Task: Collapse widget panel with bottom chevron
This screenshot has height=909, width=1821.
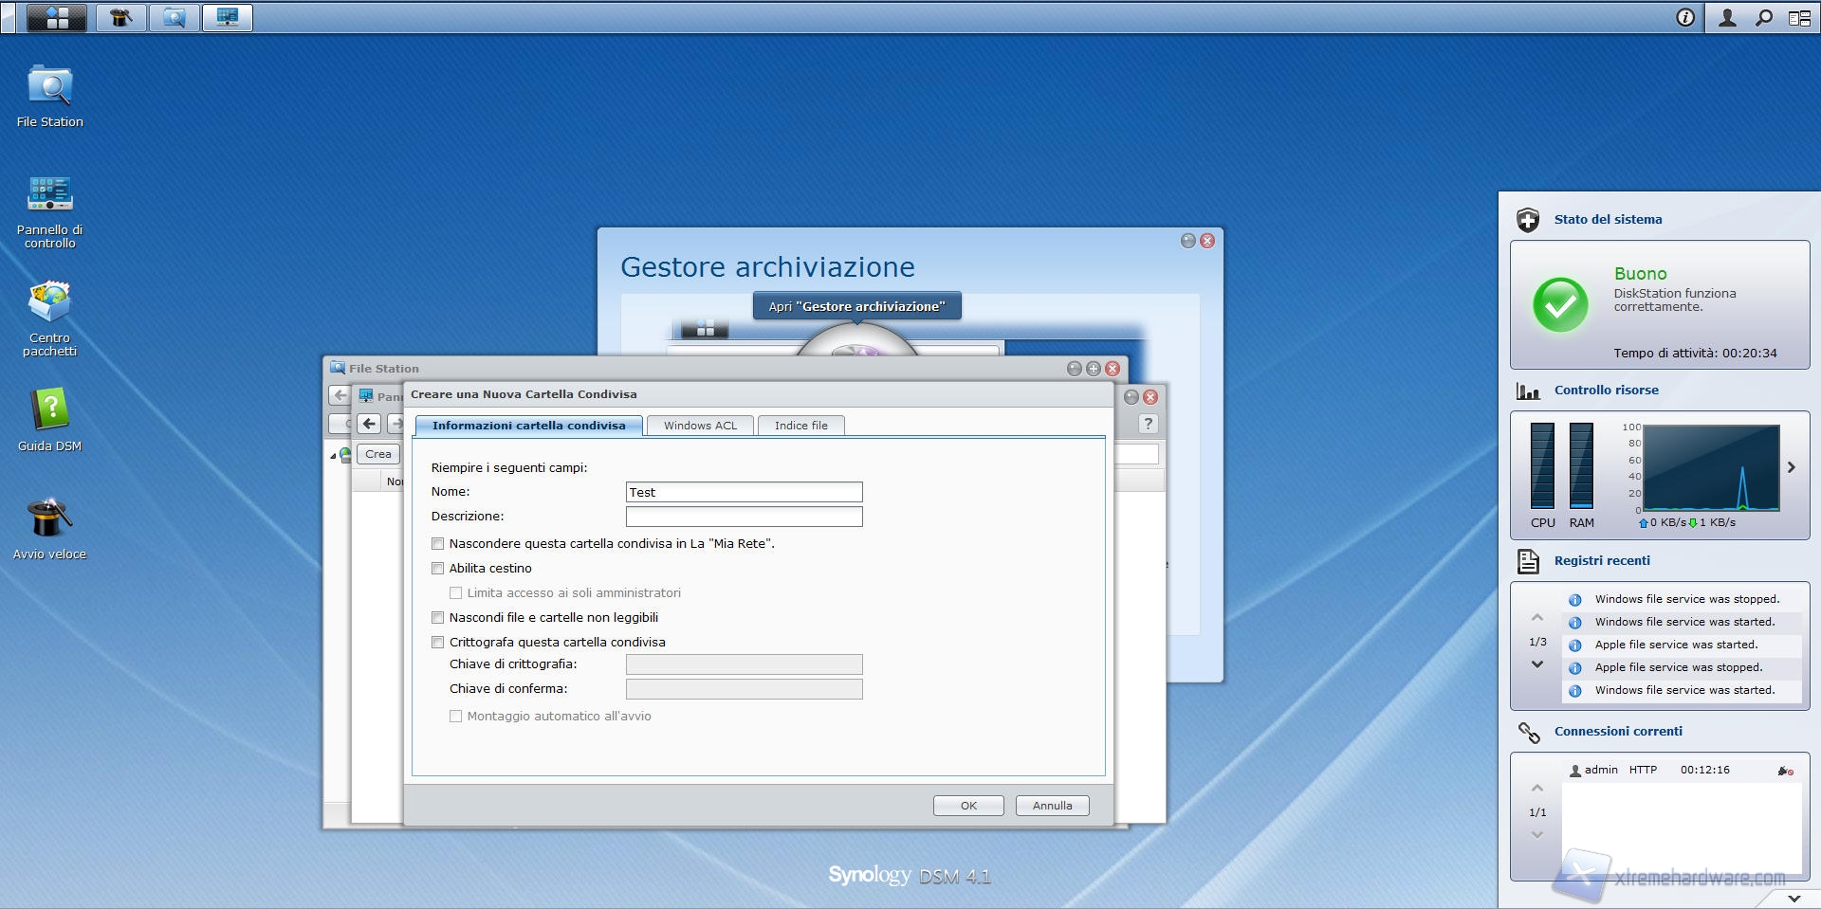Action: click(1793, 898)
